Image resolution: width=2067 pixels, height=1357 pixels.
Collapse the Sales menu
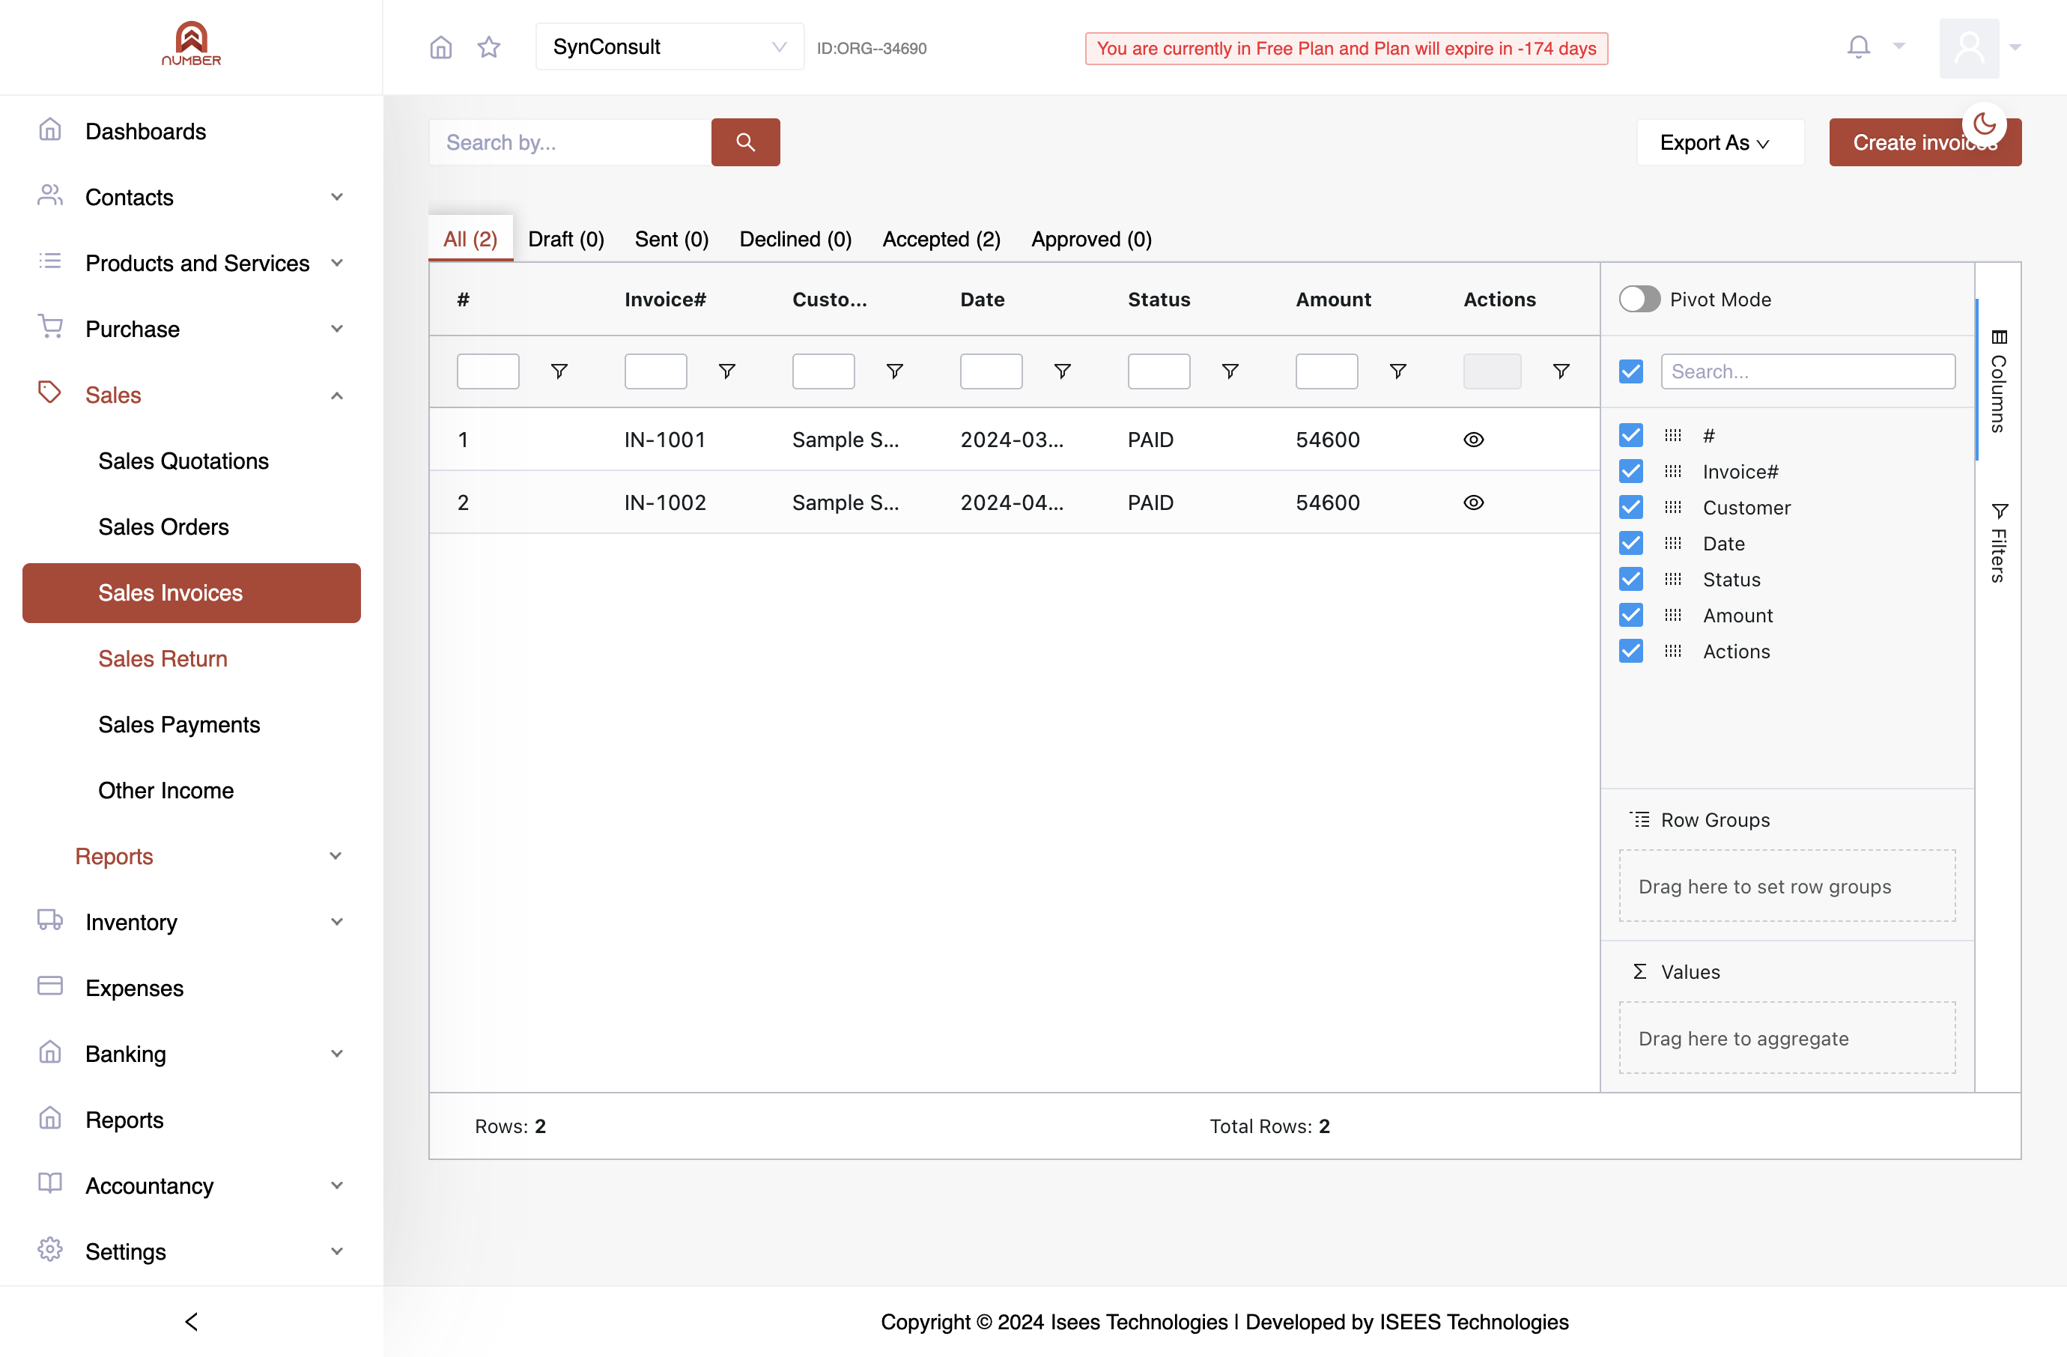[x=191, y=395]
